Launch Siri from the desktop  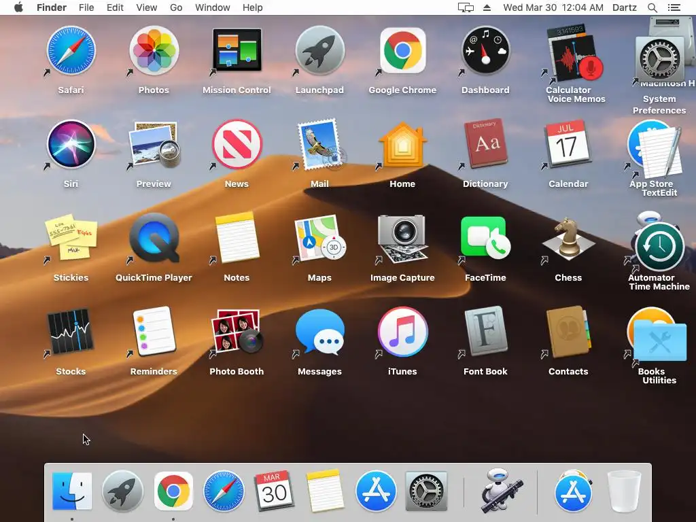click(71, 144)
